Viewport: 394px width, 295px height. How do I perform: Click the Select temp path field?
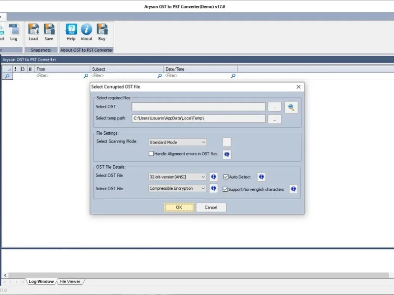(198, 118)
